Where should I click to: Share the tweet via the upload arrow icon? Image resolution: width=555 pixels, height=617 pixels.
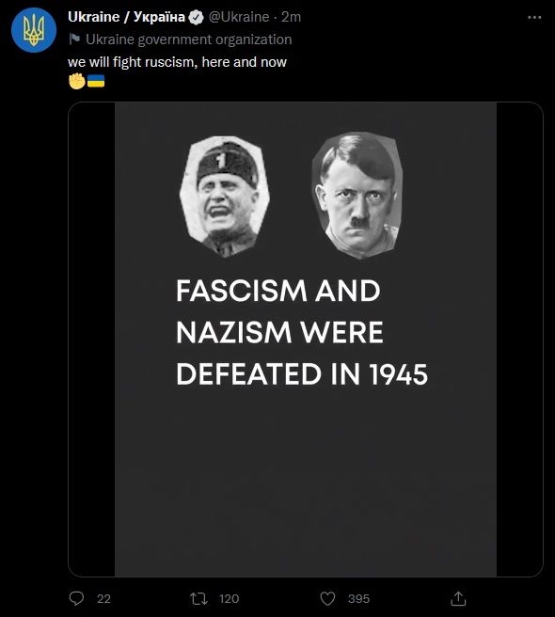point(458,598)
